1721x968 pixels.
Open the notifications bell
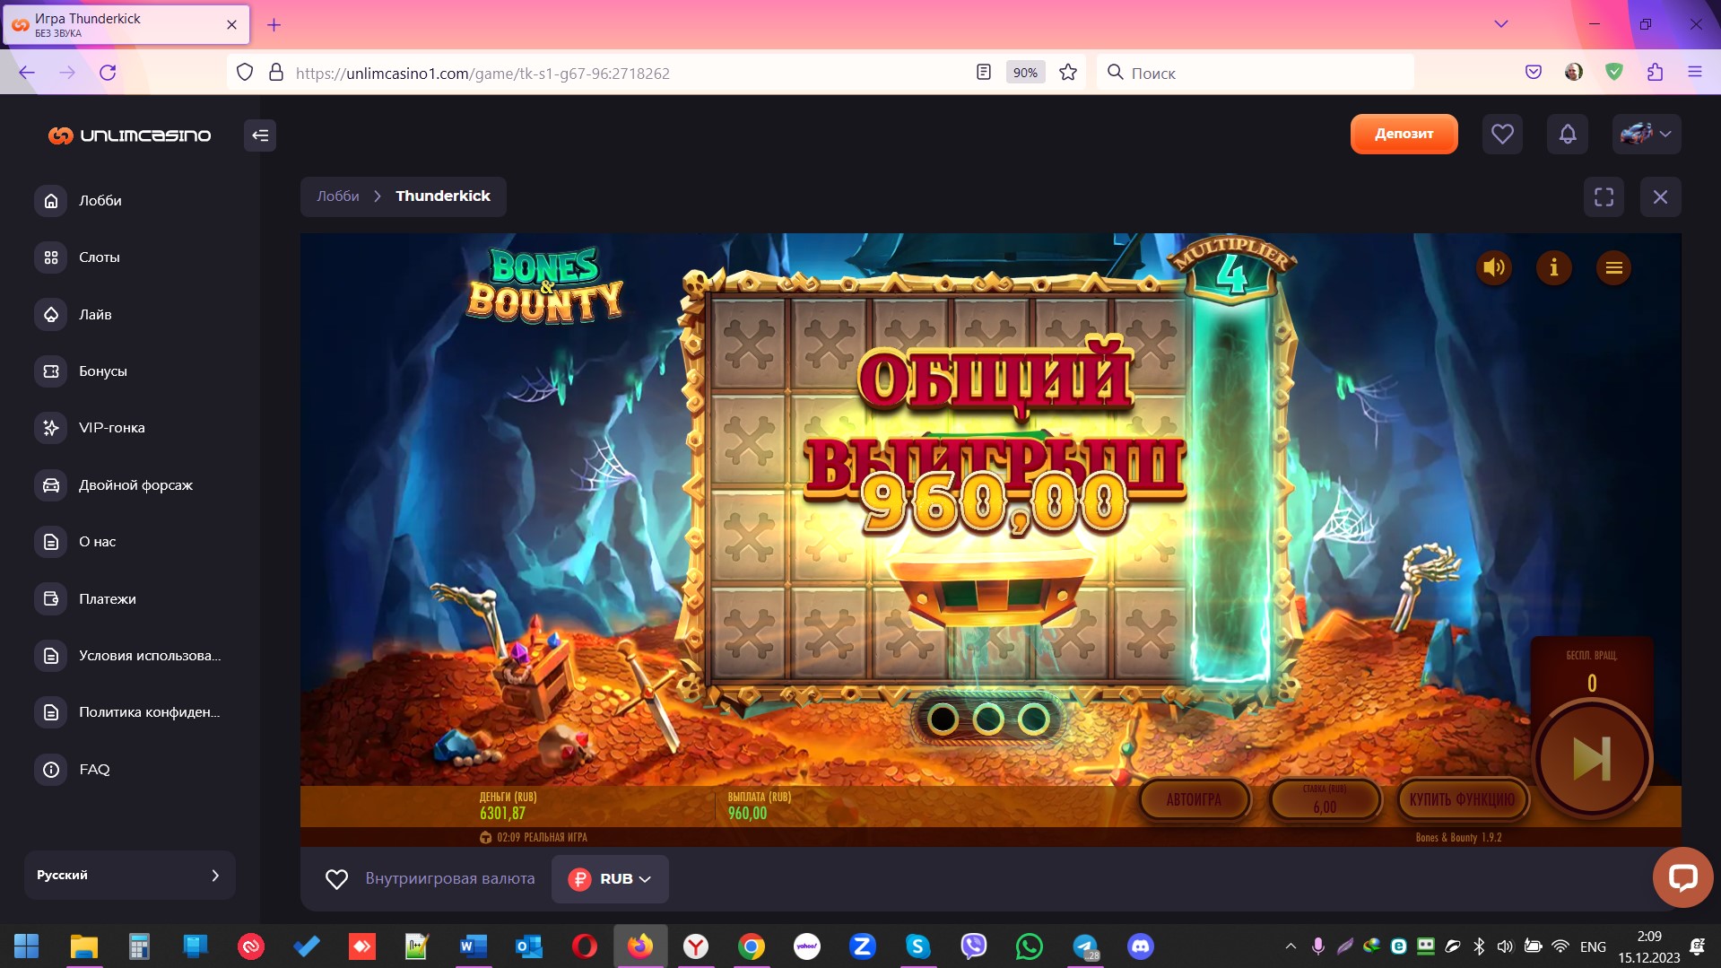[1567, 135]
